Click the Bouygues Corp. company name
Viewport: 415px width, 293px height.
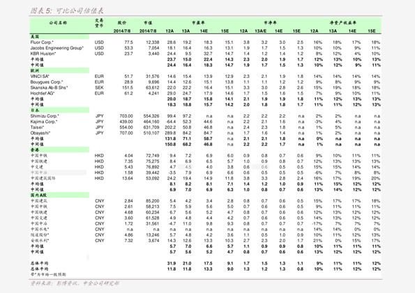click(47, 82)
